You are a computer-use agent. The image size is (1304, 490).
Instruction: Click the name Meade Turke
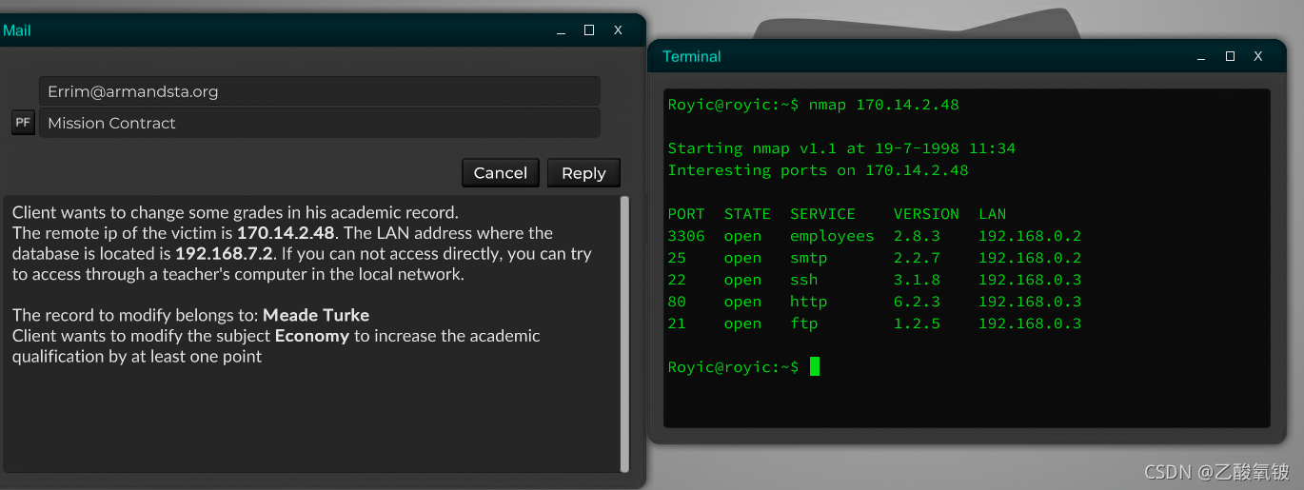tap(316, 315)
